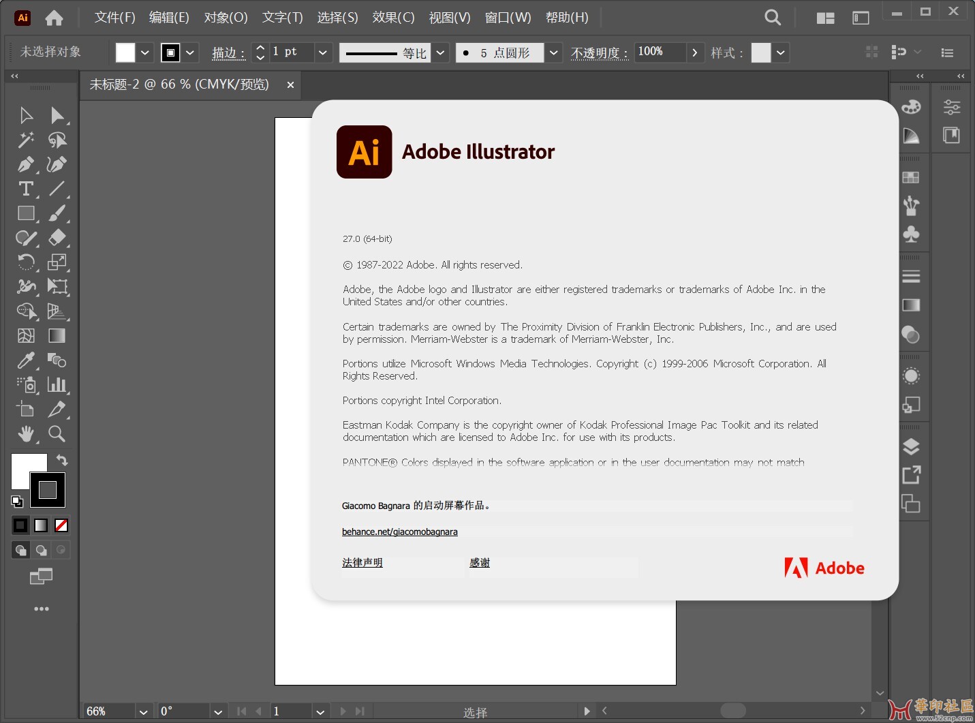Open brush definition dropdown

pos(554,52)
